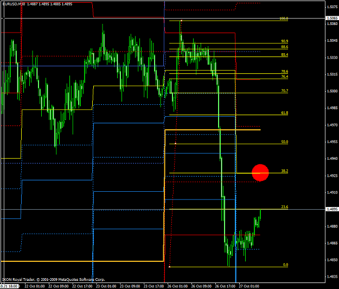Click the highlighted 18:00 time tag
The height and width of the screenshot is (289, 339).
tap(10, 286)
